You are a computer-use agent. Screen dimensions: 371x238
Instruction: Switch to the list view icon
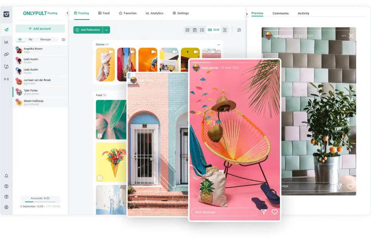(202, 30)
